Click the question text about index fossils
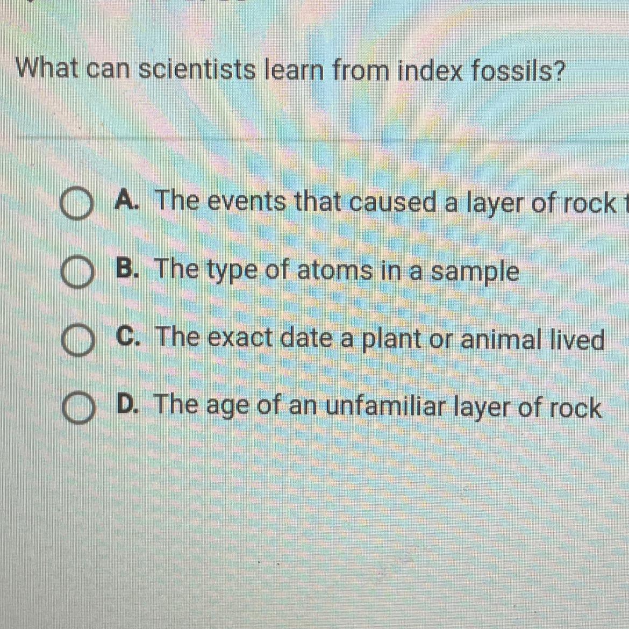This screenshot has height=629, width=629. (x=290, y=69)
